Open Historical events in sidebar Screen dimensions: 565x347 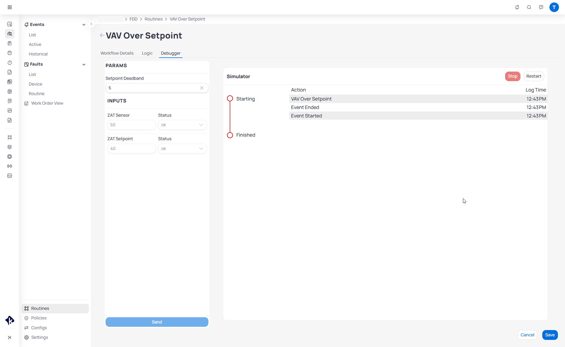click(x=38, y=54)
